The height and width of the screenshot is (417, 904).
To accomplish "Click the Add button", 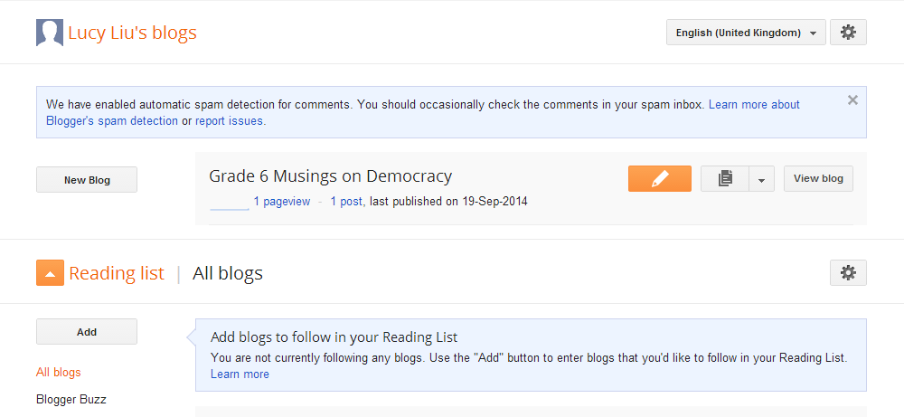I will click(87, 332).
